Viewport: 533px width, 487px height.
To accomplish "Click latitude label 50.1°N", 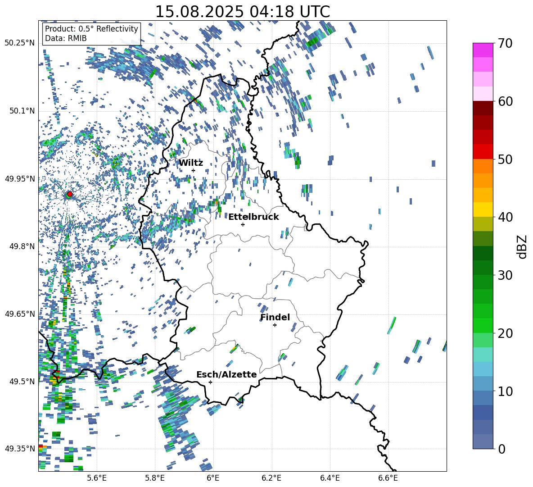I will tap(22, 111).
